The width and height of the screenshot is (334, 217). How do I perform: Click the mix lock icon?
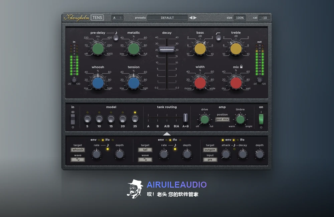pyautogui.click(x=241, y=67)
